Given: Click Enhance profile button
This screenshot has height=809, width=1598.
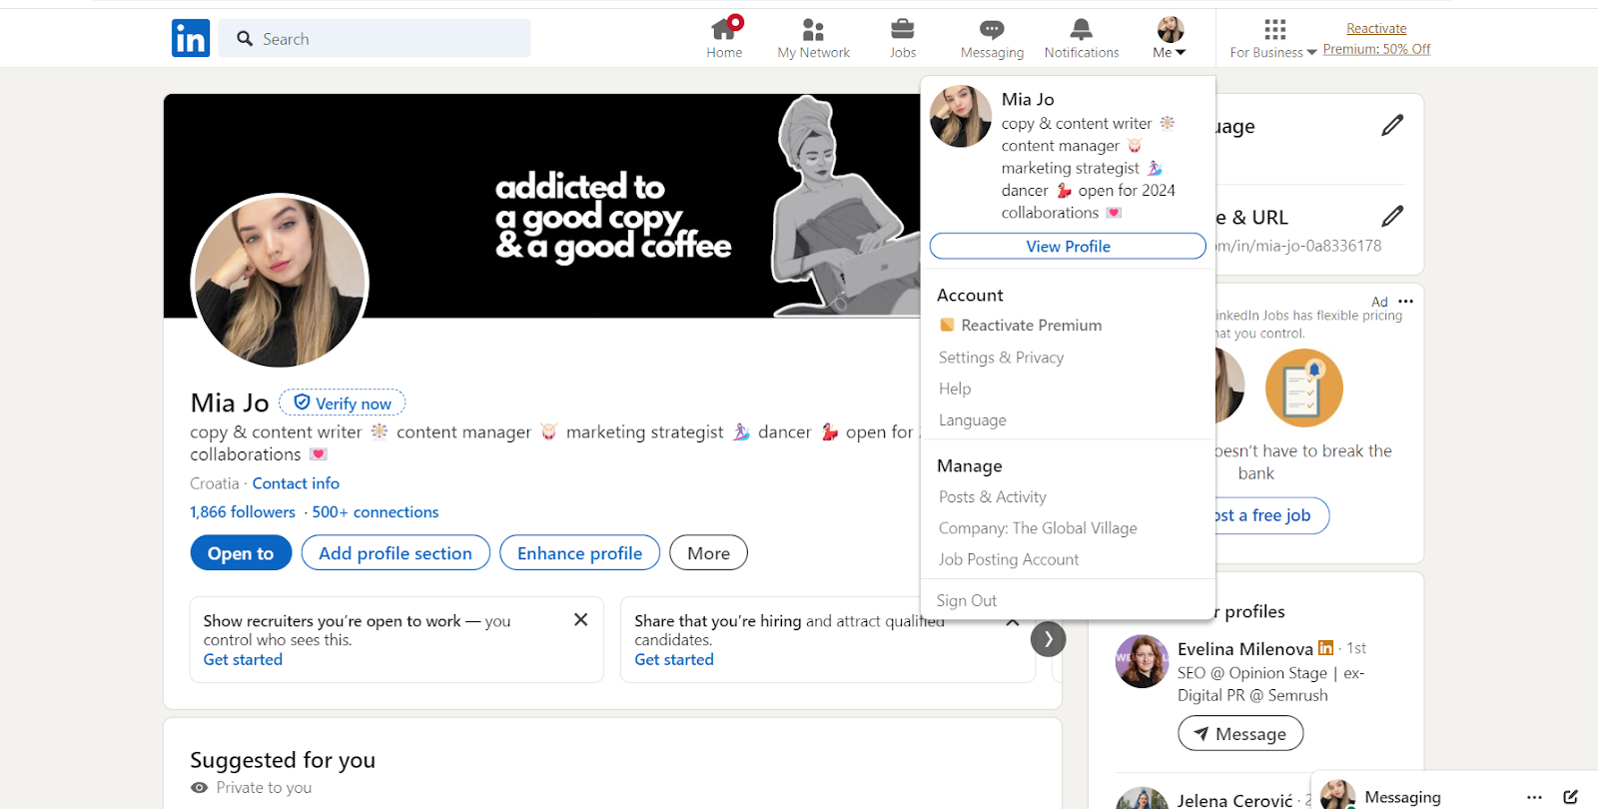Looking at the screenshot, I should [579, 552].
